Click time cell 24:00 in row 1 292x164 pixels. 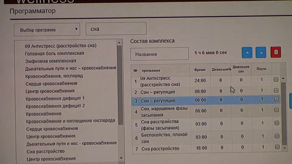coord(200,81)
